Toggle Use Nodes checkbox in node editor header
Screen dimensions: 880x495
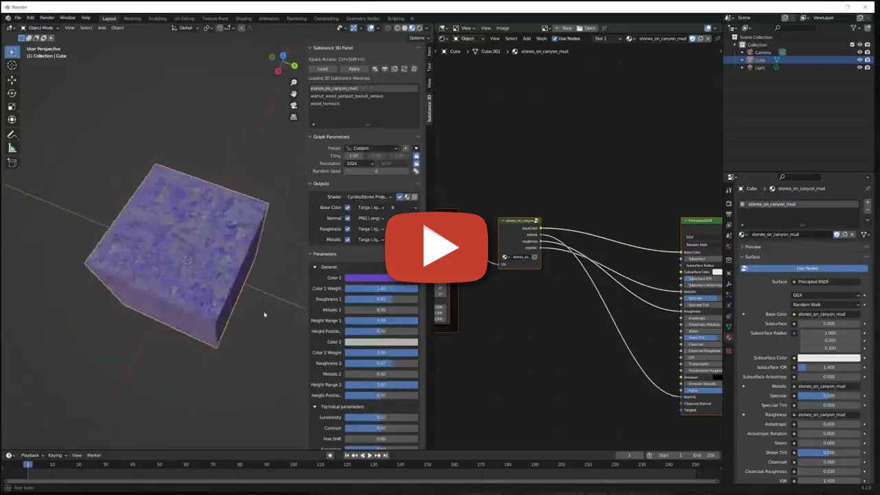(x=554, y=38)
